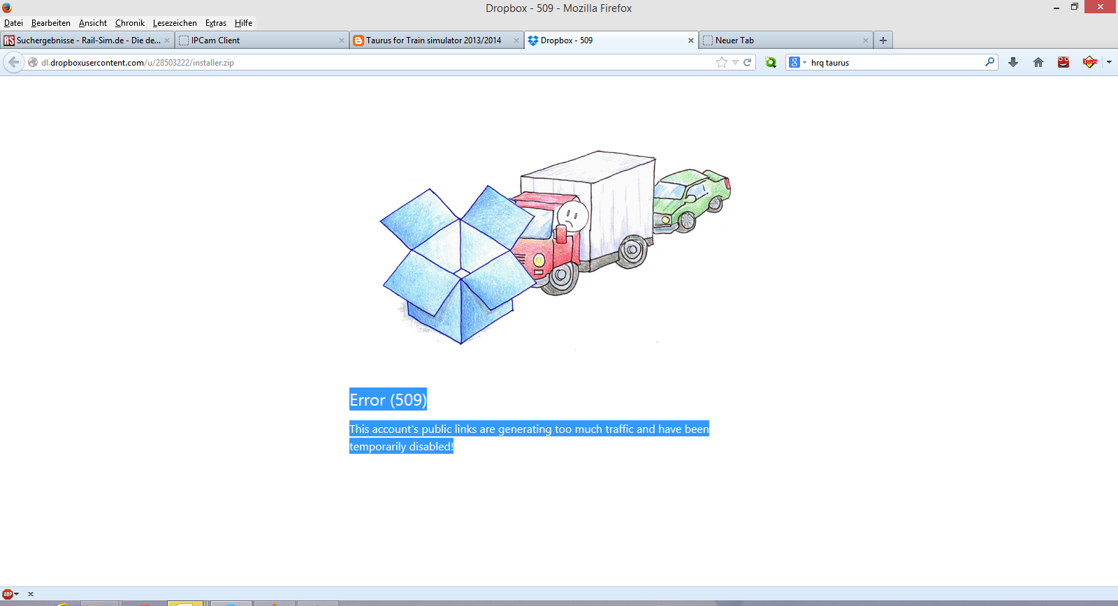The image size is (1118, 606).
Task: Open the Ansicht menu
Action: [93, 23]
